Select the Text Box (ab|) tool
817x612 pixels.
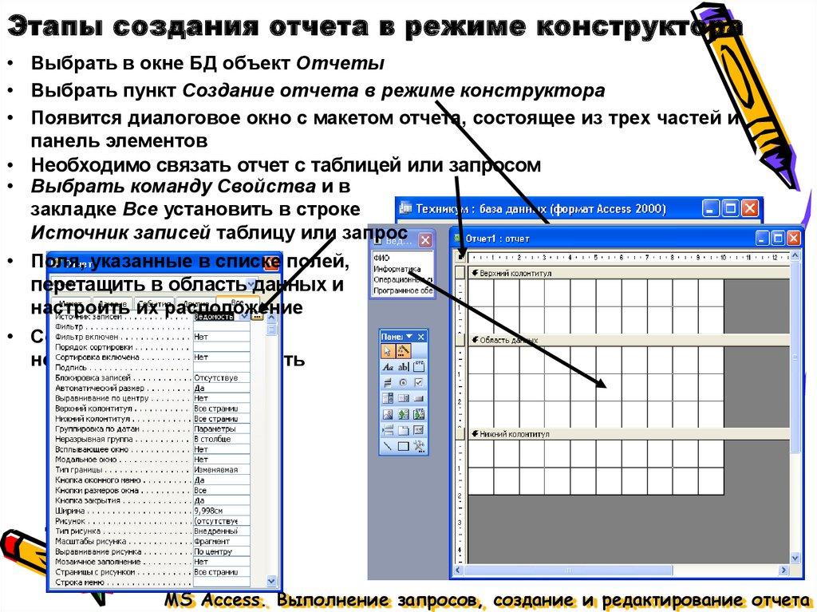coord(404,367)
